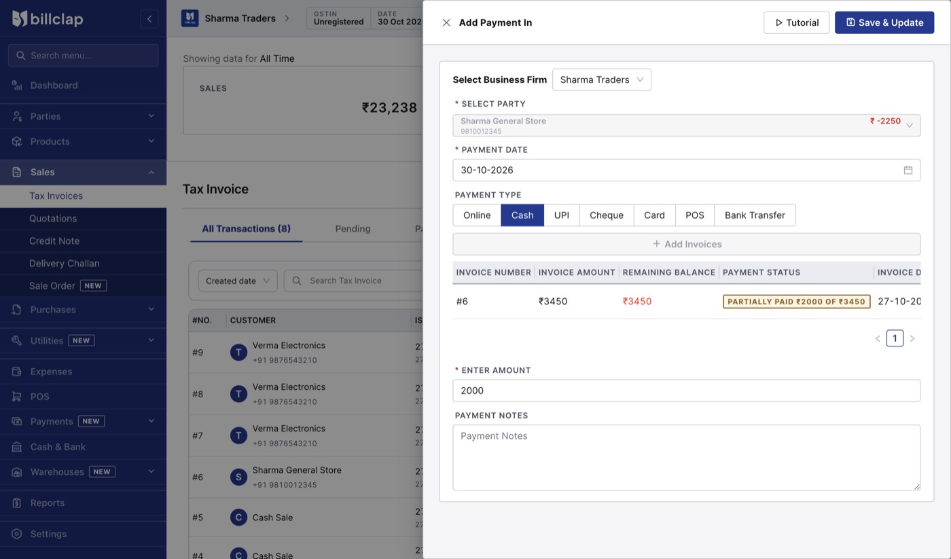Collapse sidebar with the left chevron button
This screenshot has height=559, width=951.
pyautogui.click(x=149, y=19)
